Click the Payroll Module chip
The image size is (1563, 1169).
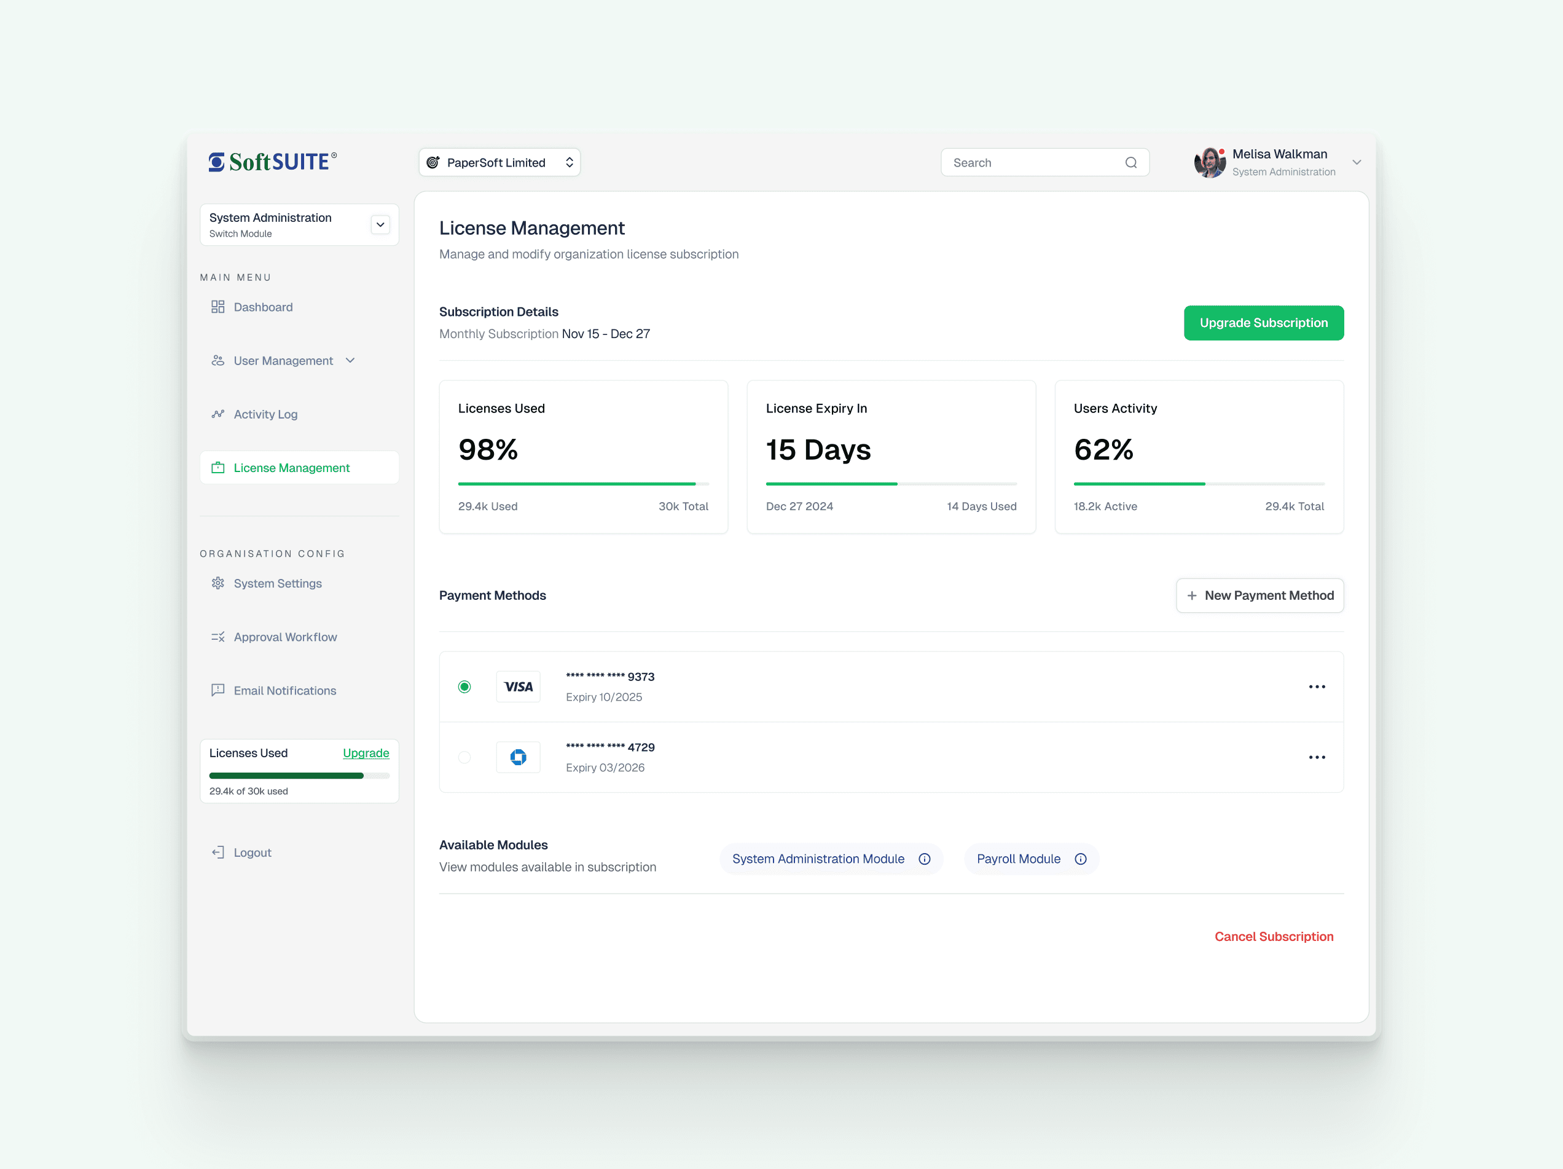1031,859
